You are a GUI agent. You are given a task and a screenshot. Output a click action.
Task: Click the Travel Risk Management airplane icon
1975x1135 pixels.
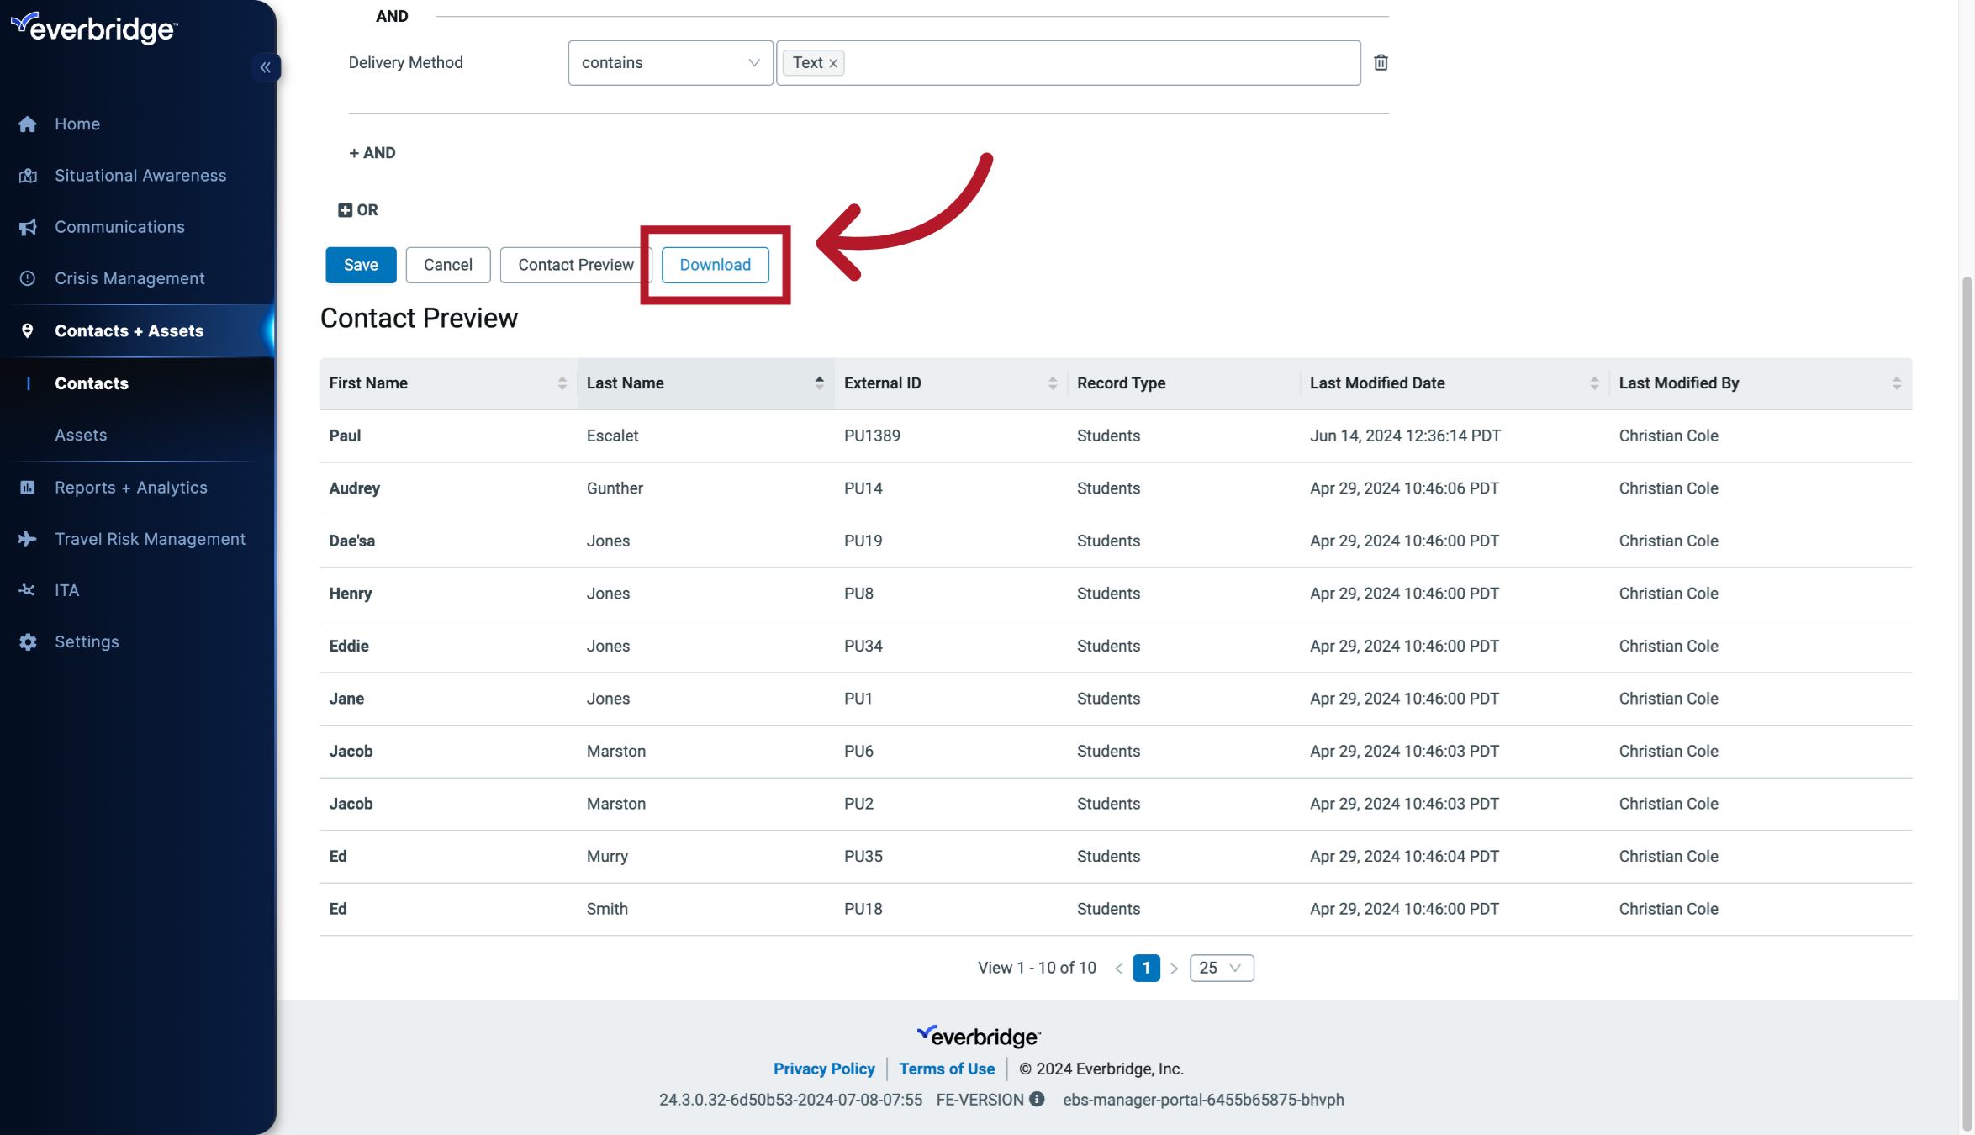point(28,539)
